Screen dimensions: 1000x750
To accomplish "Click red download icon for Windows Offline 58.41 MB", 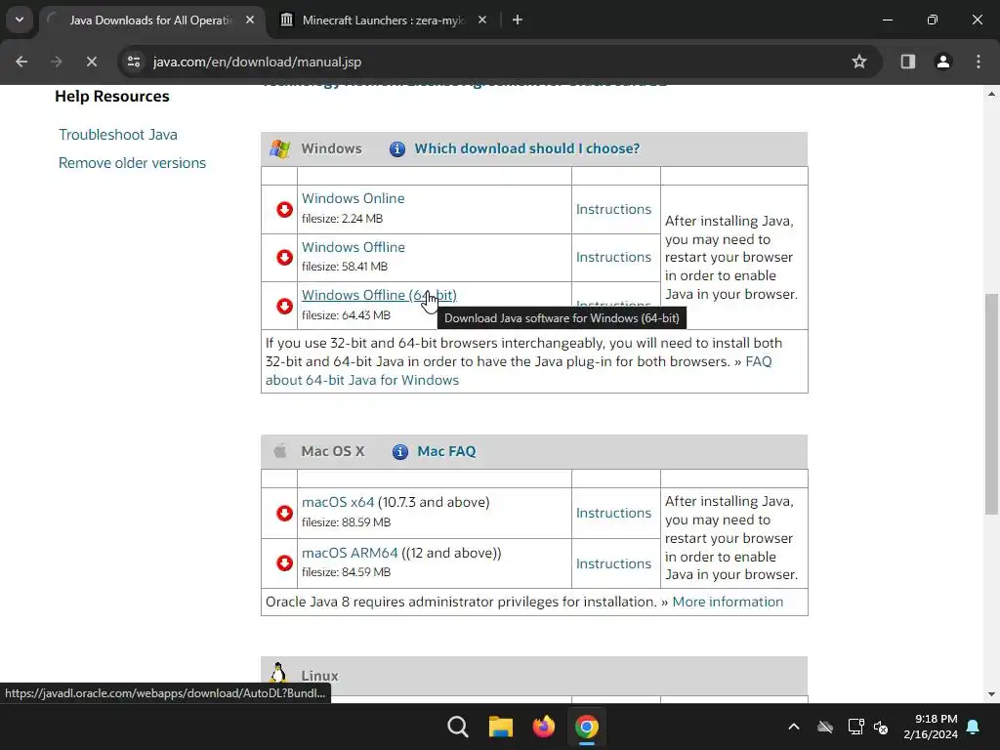I will pyautogui.click(x=284, y=257).
